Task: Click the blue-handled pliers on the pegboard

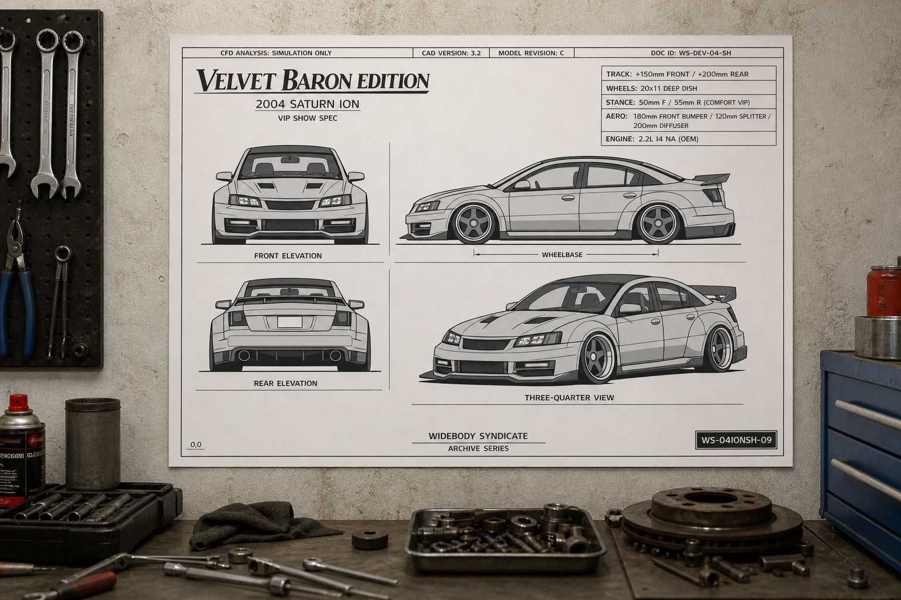Action: [x=18, y=280]
